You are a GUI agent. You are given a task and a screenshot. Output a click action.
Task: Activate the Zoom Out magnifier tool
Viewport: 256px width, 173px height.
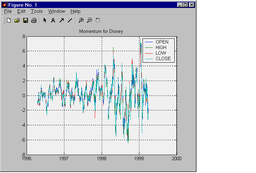90,20
